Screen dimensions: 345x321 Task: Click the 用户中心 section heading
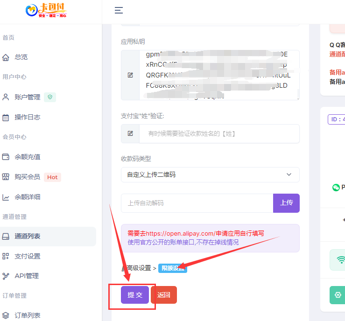[x=14, y=77]
